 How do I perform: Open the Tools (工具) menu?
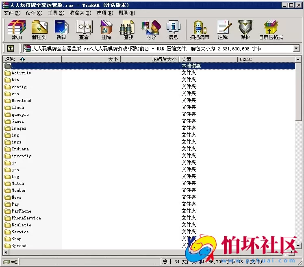[56, 13]
